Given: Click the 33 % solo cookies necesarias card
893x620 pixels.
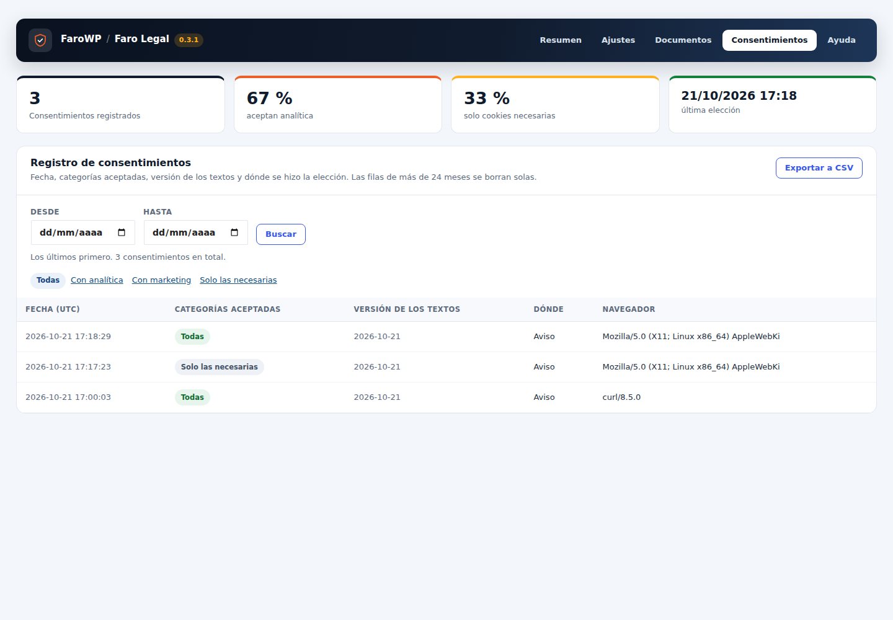Looking at the screenshot, I should [555, 104].
